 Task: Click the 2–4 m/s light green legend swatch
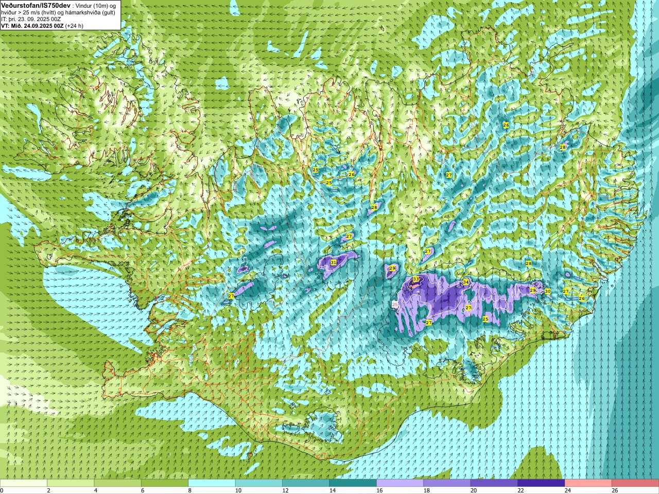point(71,483)
